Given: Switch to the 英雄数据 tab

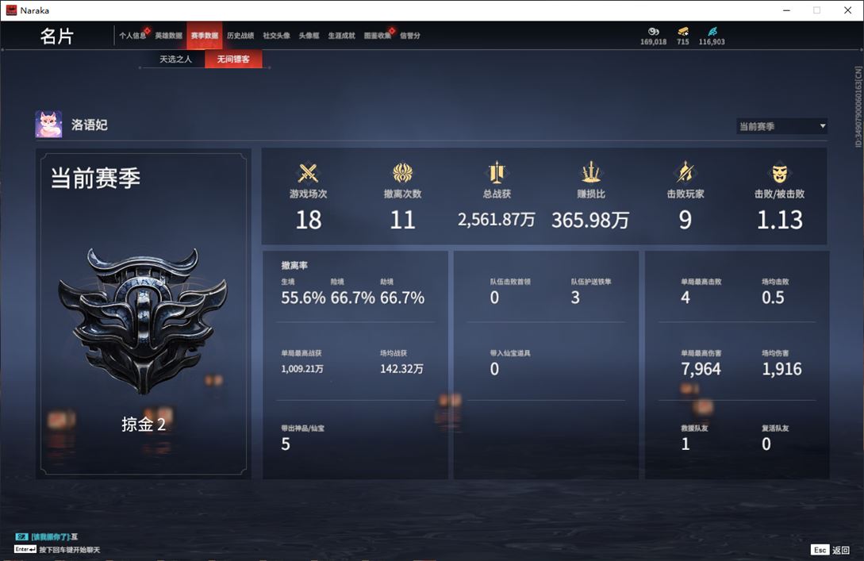Looking at the screenshot, I should point(169,36).
